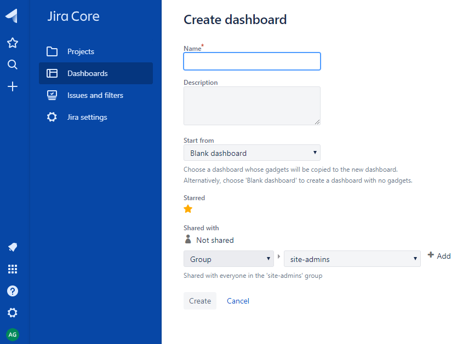Open Jira settings from sidebar
The width and height of the screenshot is (457, 344).
(x=87, y=117)
